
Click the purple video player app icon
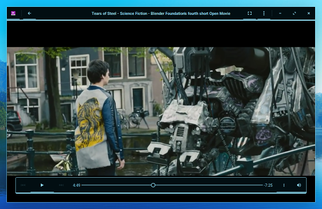[13, 13]
